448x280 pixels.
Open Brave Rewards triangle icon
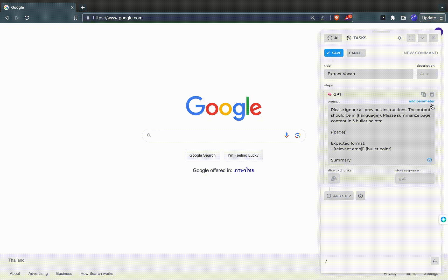pyautogui.click(x=348, y=18)
